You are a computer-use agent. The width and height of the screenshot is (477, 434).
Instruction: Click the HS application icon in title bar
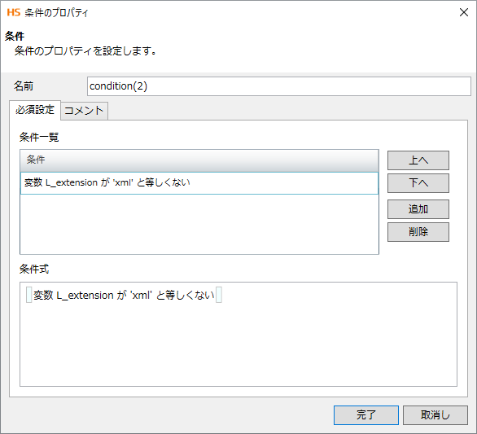tap(14, 12)
